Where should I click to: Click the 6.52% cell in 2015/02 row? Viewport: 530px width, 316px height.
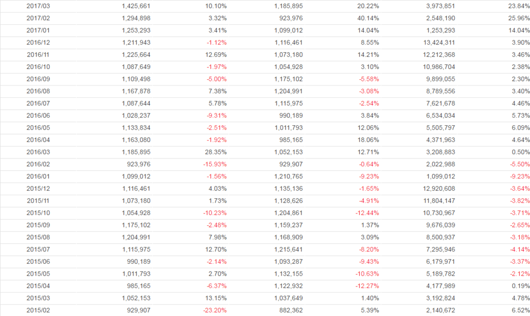click(520, 311)
